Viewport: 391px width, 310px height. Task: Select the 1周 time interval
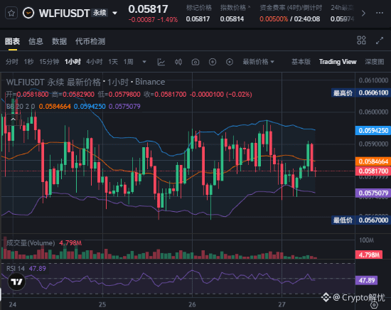pyautogui.click(x=129, y=62)
